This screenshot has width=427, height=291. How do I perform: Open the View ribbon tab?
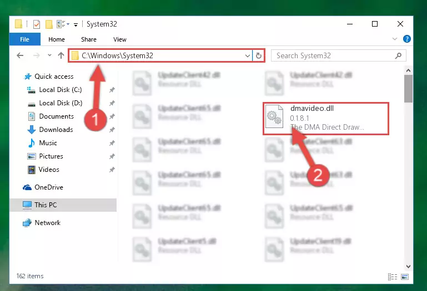(x=120, y=39)
